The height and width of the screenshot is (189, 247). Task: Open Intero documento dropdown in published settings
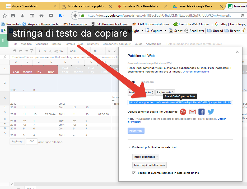pyautogui.click(x=146, y=157)
